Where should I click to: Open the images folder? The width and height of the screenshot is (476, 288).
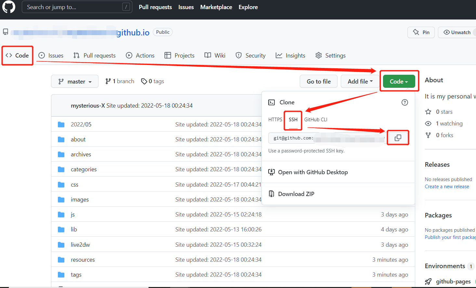(x=80, y=200)
